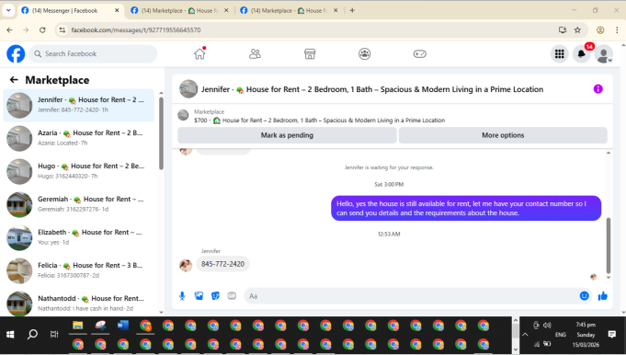Click the volume icon in system tray
This screenshot has width=626, height=355.
click(x=547, y=325)
